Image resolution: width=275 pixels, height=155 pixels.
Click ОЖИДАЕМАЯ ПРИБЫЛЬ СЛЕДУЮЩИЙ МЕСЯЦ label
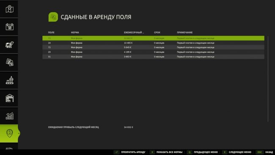(74, 127)
